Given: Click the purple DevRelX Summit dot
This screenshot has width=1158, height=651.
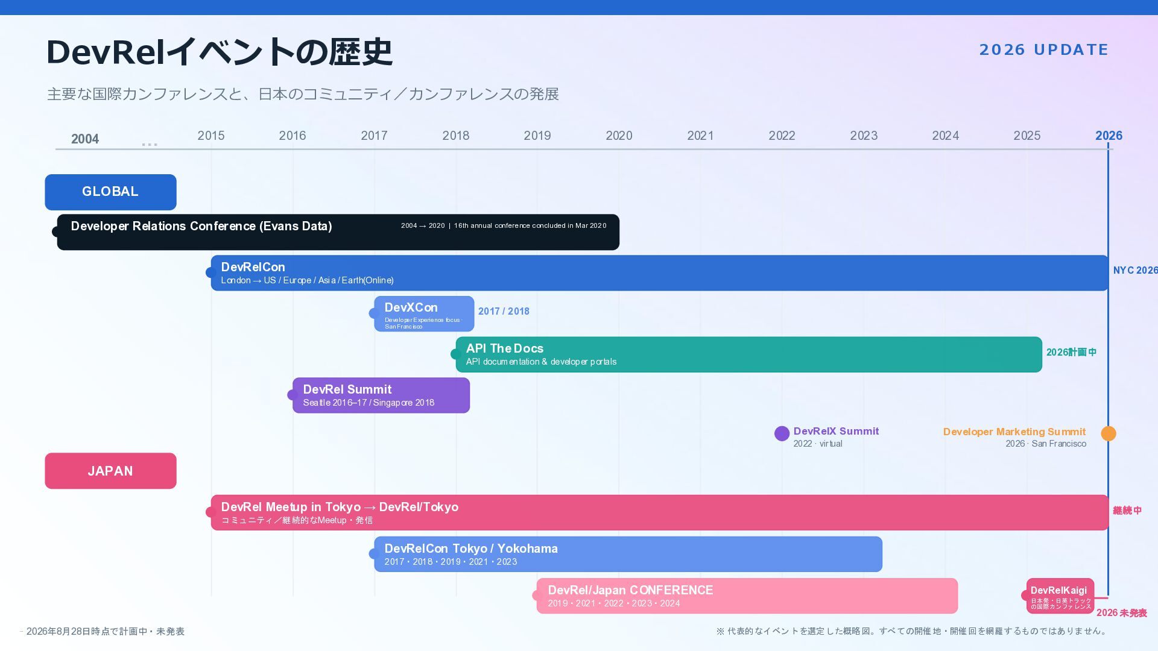Looking at the screenshot, I should point(782,433).
